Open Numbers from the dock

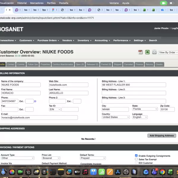[101, 172]
